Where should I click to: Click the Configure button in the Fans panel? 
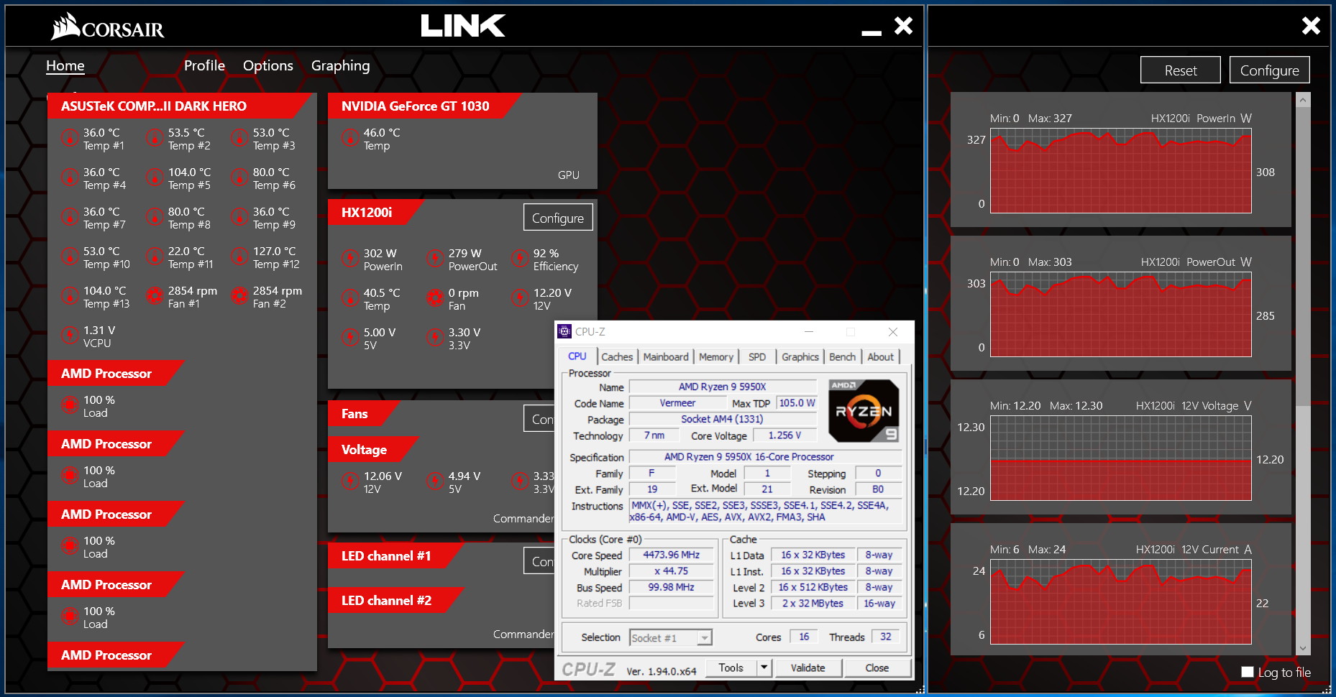(539, 419)
